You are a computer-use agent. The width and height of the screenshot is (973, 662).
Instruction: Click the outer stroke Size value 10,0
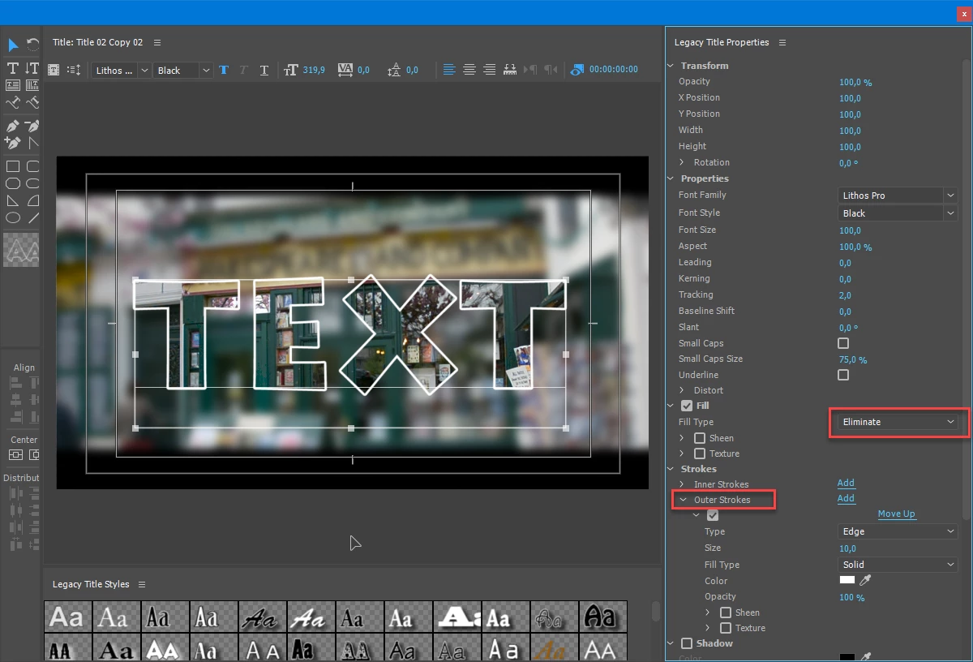pos(848,548)
